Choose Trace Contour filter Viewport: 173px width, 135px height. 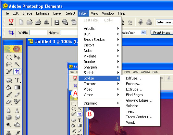point(140,117)
